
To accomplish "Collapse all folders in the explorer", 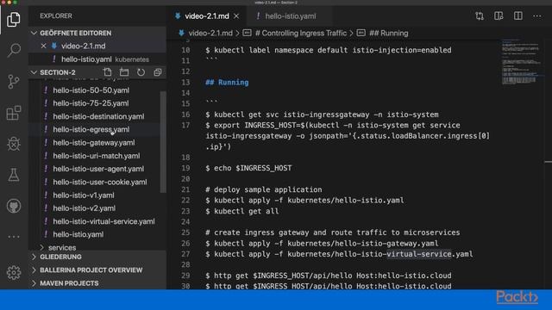I will point(157,72).
